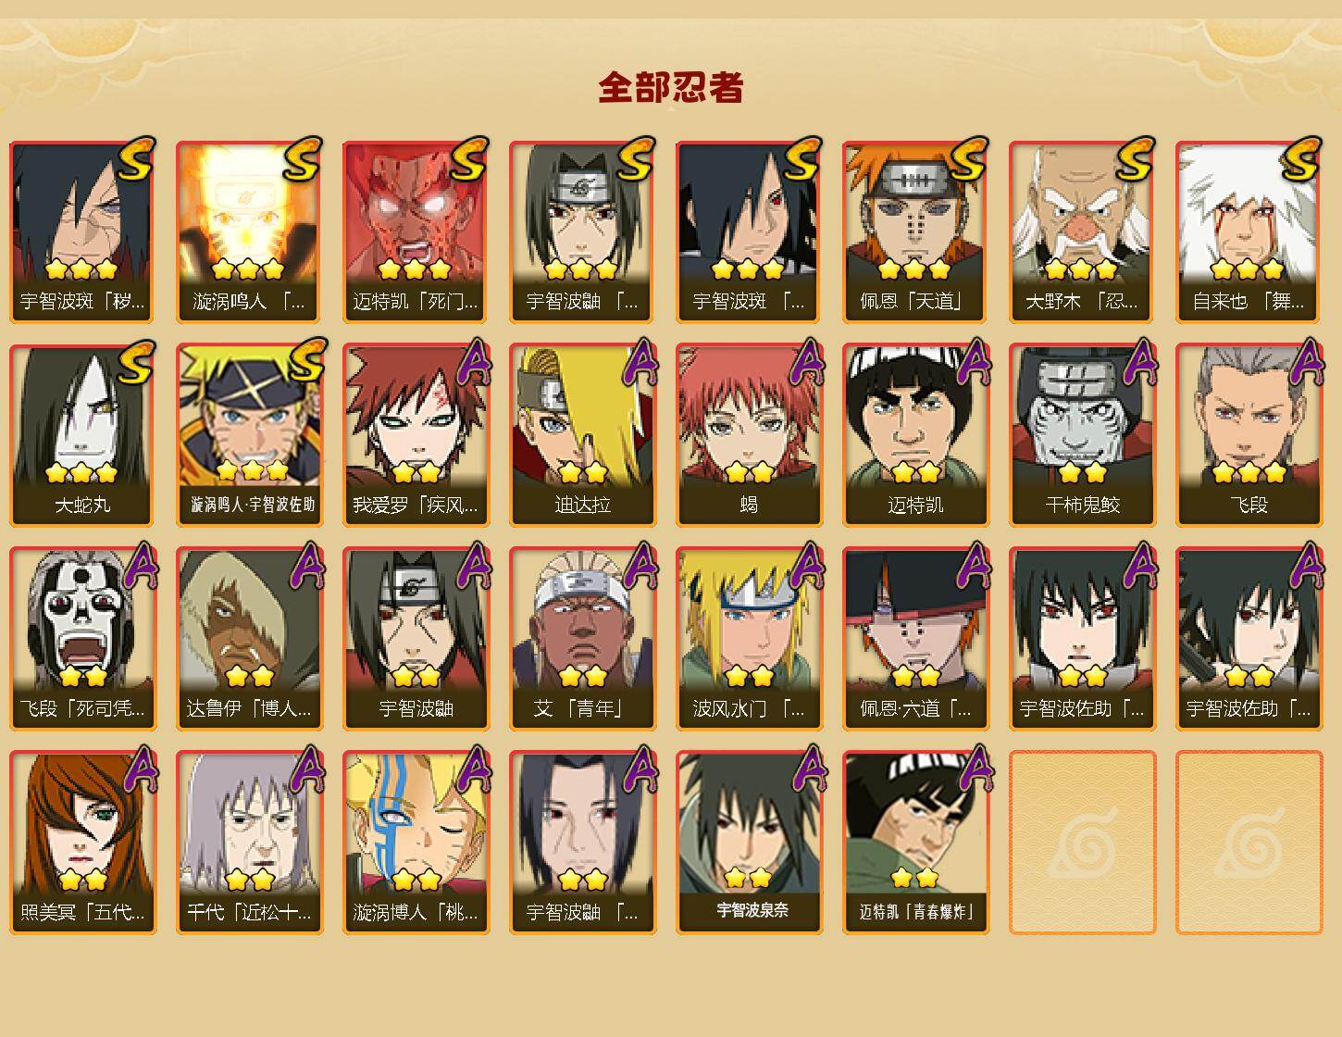The height and width of the screenshot is (1037, 1342).
Task: Click the 蝎 ninja card
Action: pyautogui.click(x=749, y=435)
